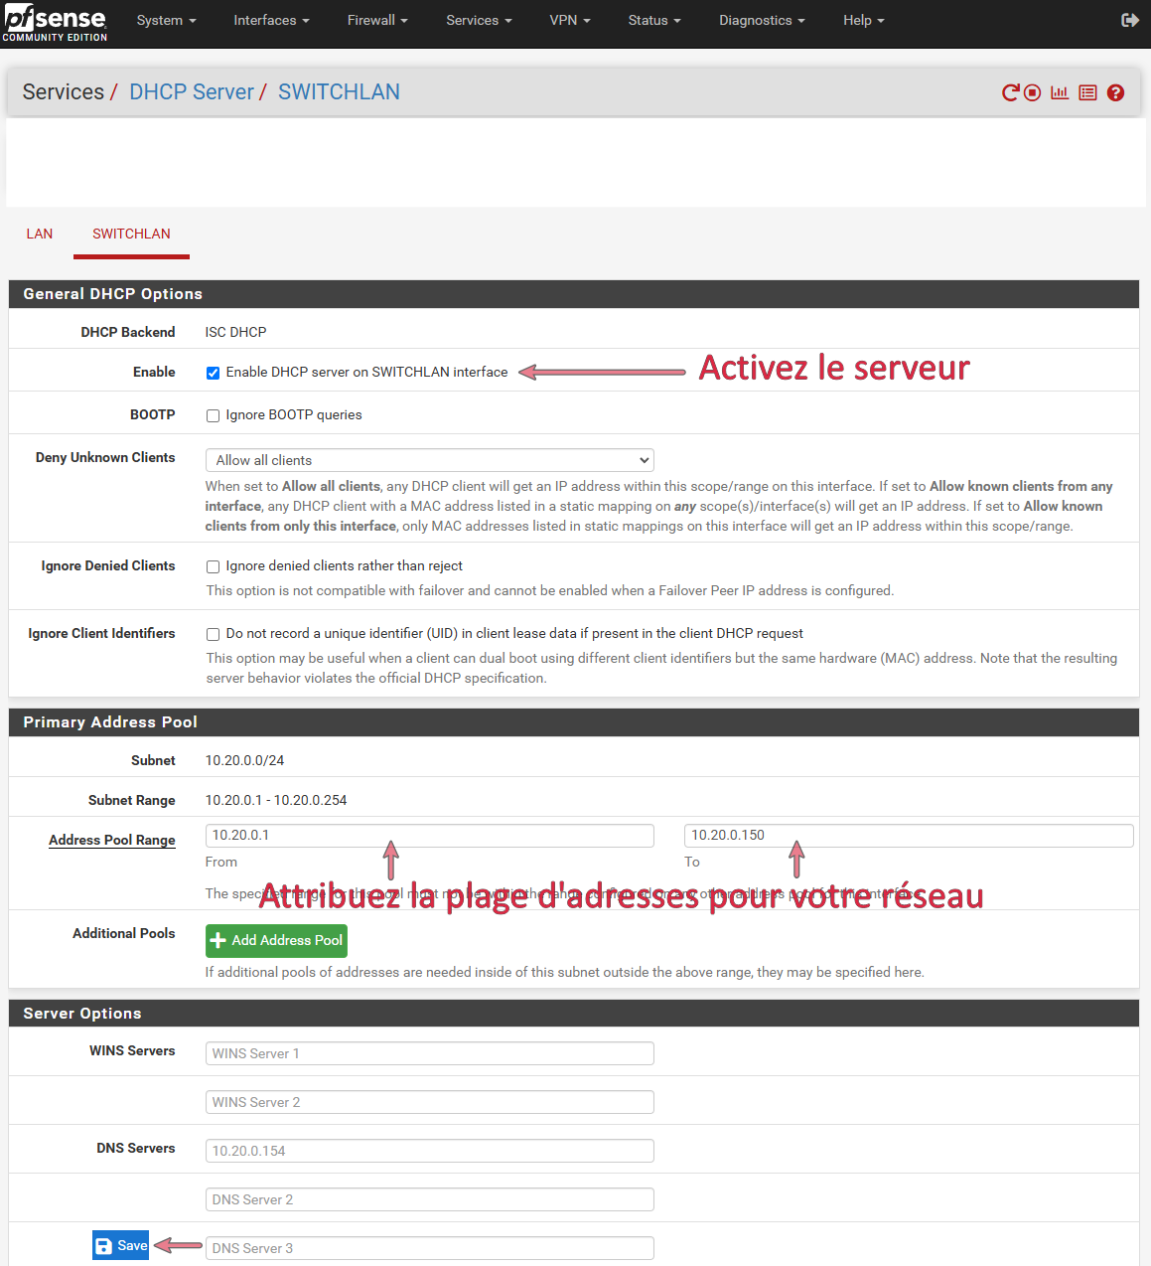Restart the DHCP service
Screen dimensions: 1151x1266
(x=1010, y=92)
